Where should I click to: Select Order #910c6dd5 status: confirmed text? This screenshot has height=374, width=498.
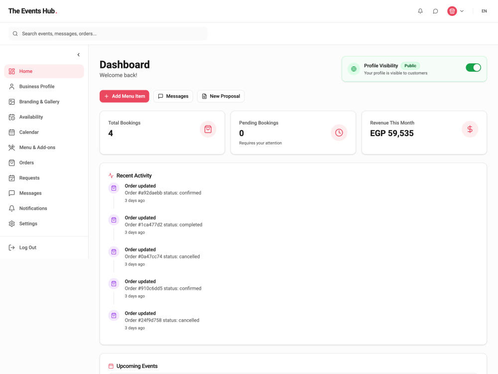point(163,288)
